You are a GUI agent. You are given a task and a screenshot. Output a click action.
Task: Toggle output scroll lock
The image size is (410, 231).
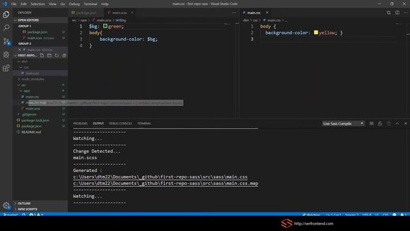(380, 123)
